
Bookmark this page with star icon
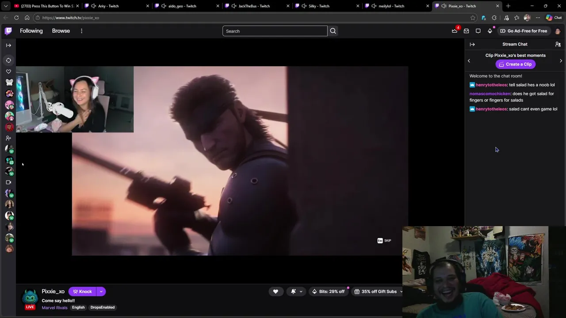[473, 18]
